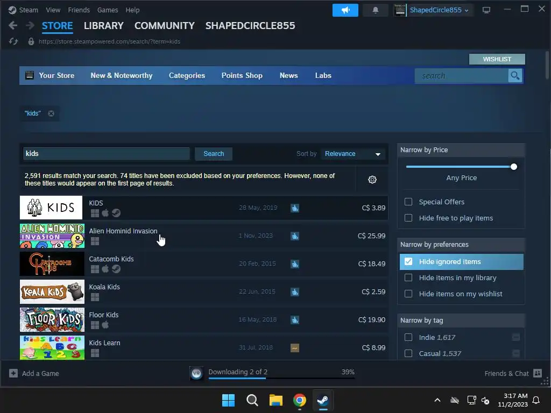Open the ShapedCircle855 account dropdown
551x413 pixels.
pyautogui.click(x=439, y=10)
